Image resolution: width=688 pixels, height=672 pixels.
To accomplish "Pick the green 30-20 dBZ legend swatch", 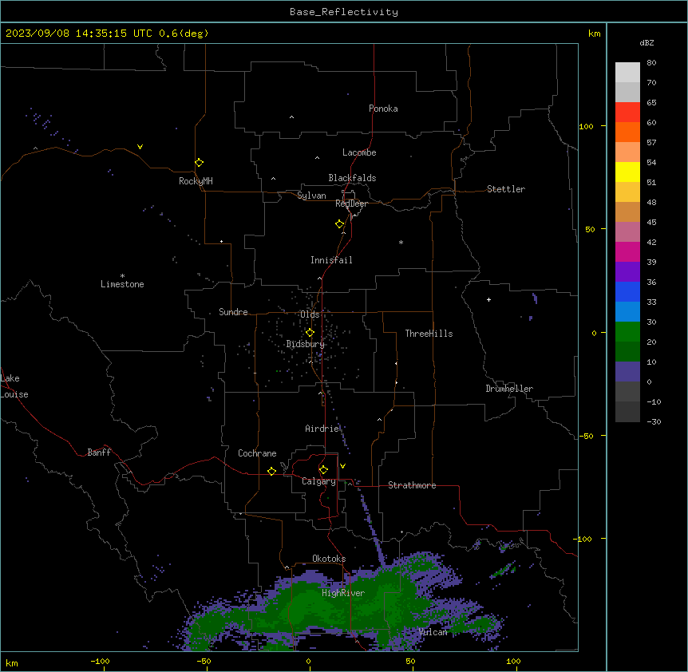I will (627, 332).
